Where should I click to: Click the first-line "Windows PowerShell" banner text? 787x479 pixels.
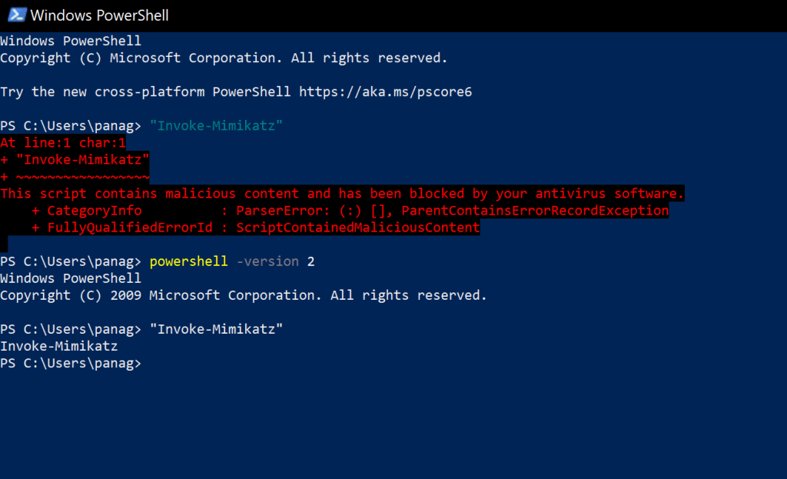71,41
